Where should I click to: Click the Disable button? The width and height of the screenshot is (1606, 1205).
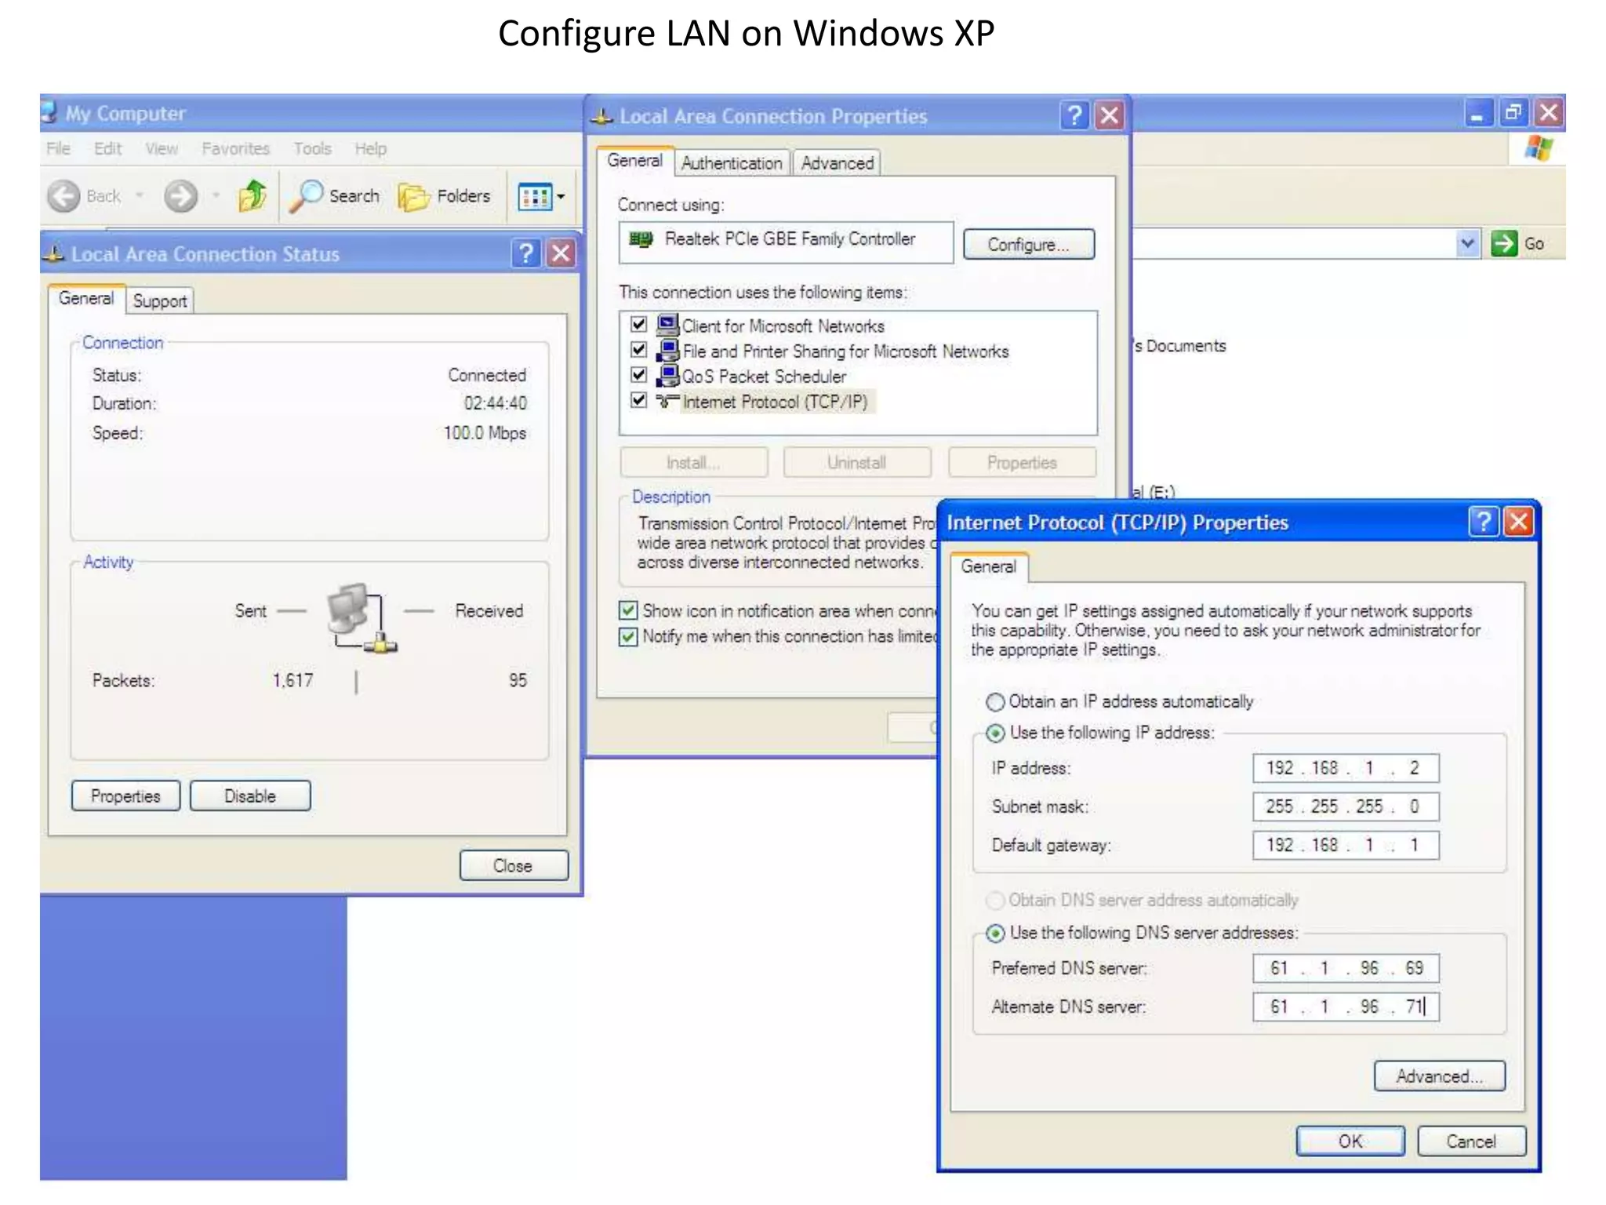click(x=250, y=796)
